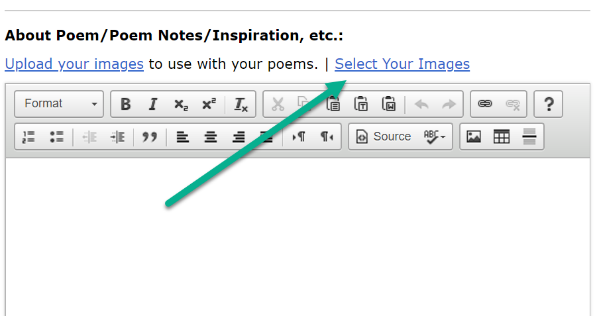Click the Insert Table icon
This screenshot has height=316, width=599.
click(502, 136)
